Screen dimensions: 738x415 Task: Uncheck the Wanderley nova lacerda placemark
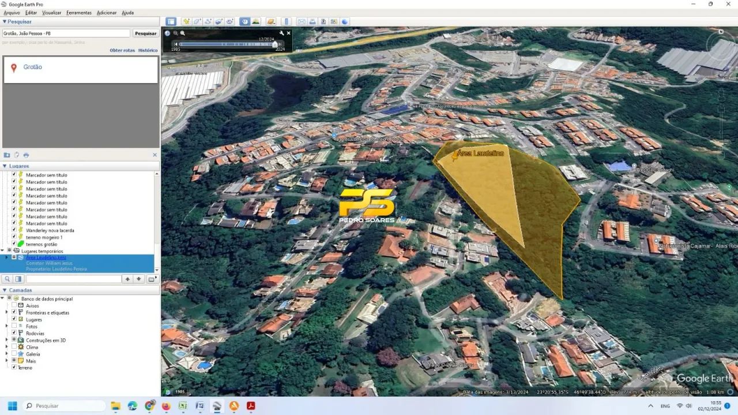point(14,230)
